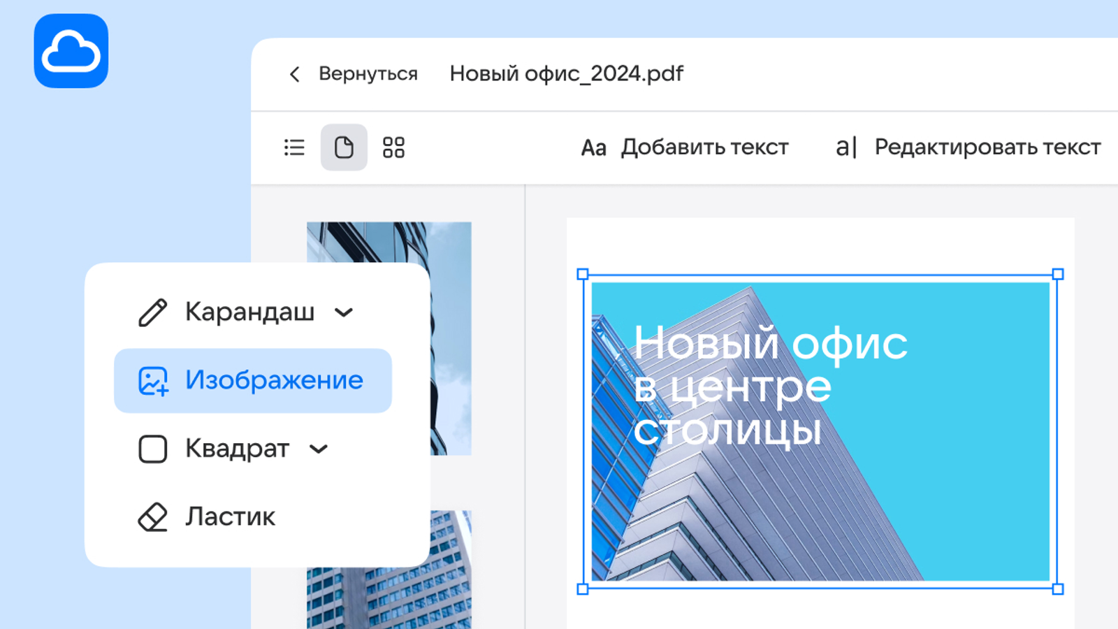Click the square shape icon
Viewport: 1118px width, 629px height.
(x=153, y=449)
